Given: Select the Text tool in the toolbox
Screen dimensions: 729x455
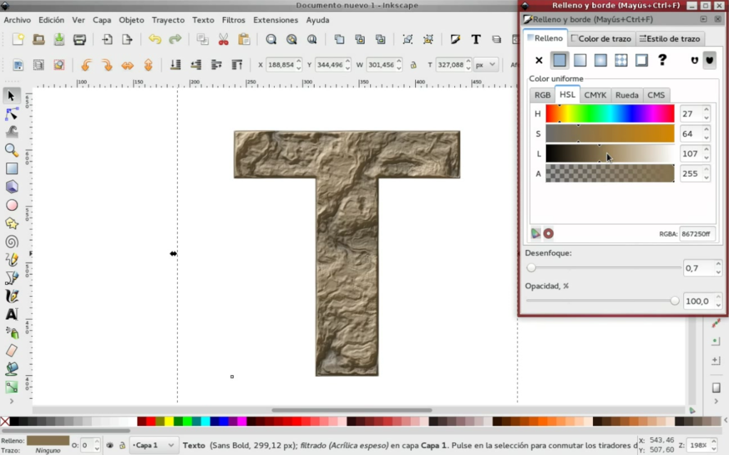Looking at the screenshot, I should point(10,313).
